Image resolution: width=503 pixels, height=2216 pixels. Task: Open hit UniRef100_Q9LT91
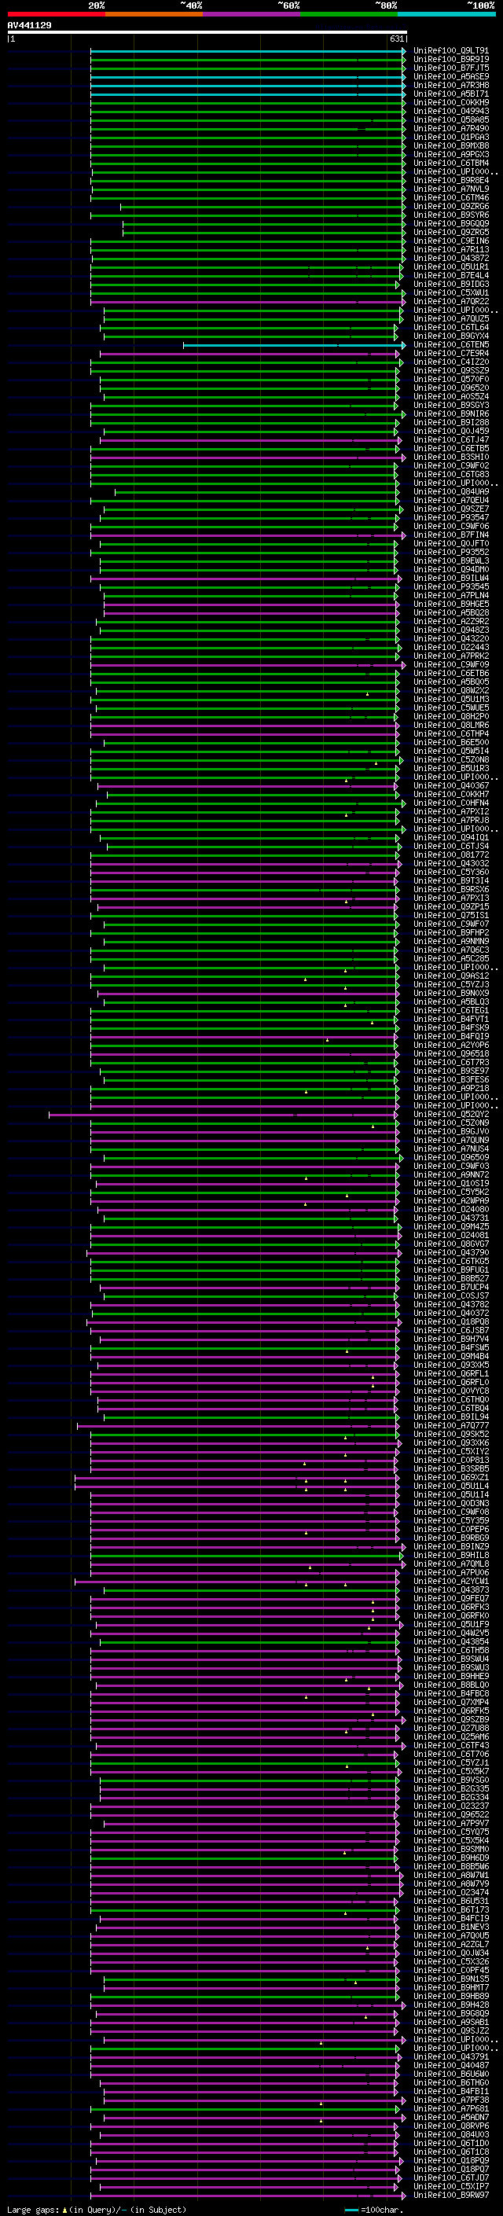click(x=451, y=51)
